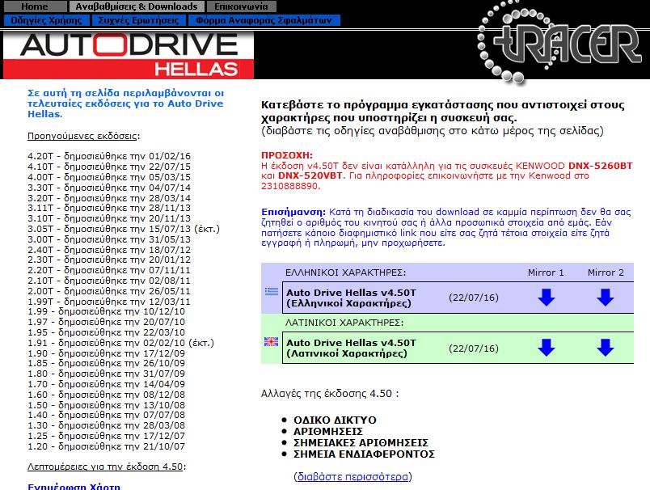The image size is (650, 490).
Task: Select version 4.10T entry dated 22/07/15
Action: (x=109, y=167)
